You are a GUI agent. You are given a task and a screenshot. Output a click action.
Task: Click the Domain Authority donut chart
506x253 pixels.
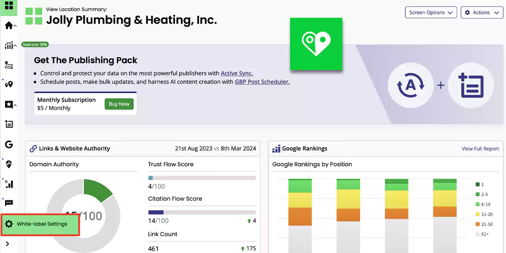pyautogui.click(x=83, y=215)
